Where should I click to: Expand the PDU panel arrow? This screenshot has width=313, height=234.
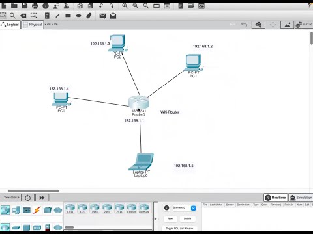click(155, 218)
